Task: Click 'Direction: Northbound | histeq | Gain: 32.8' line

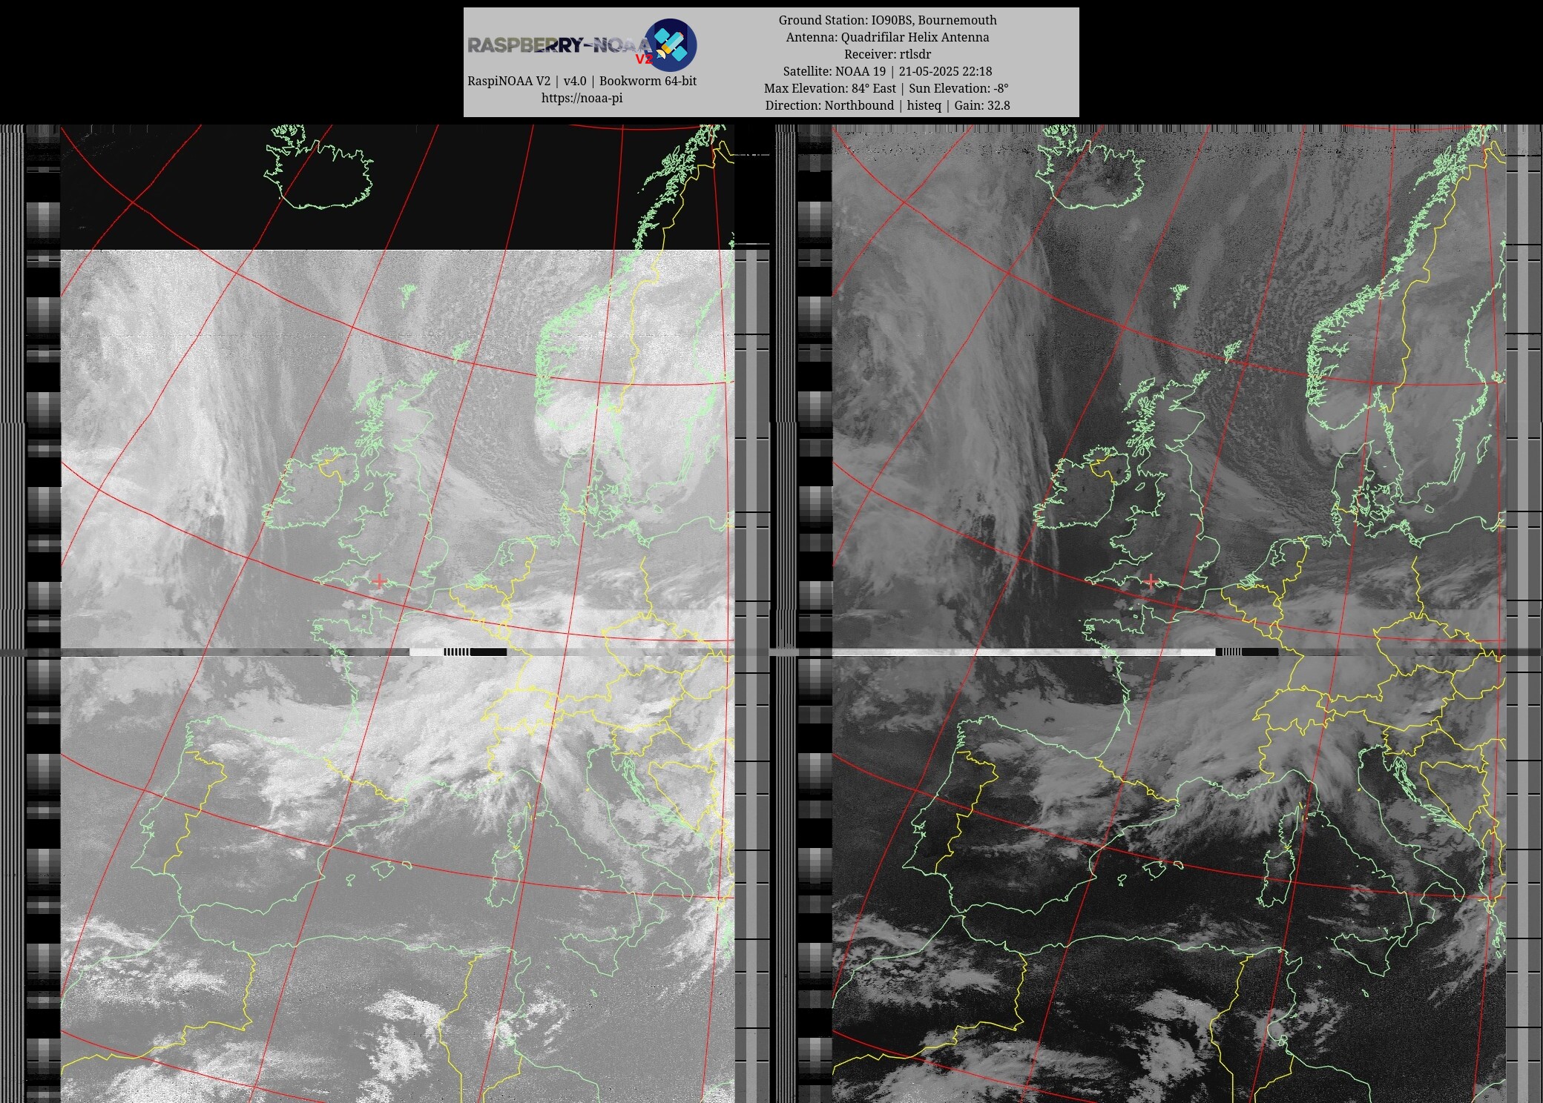Action: [x=887, y=105]
